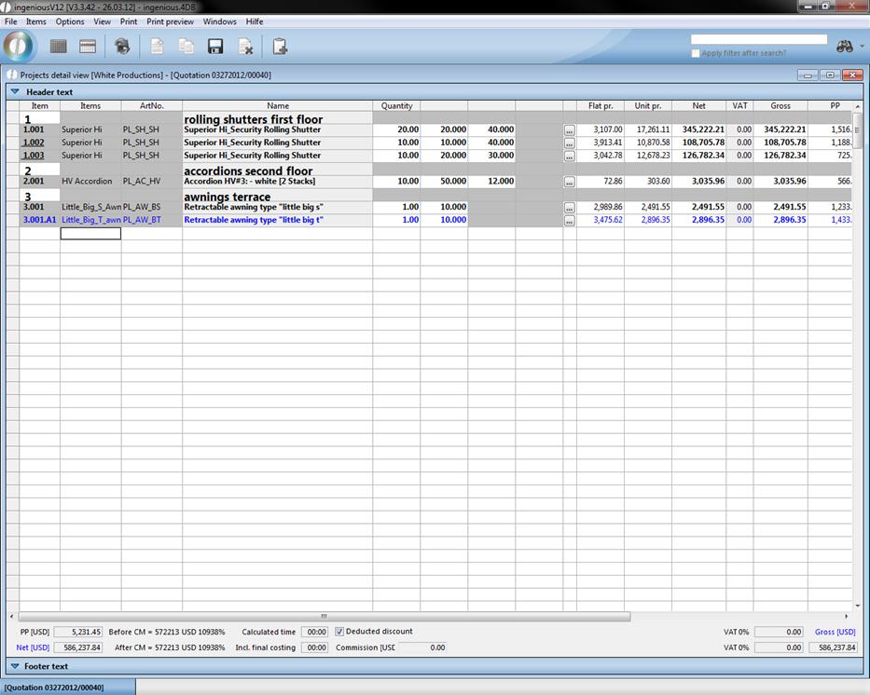Delete record with the page X icon
Image resolution: width=870 pixels, height=695 pixels.
coord(245,47)
